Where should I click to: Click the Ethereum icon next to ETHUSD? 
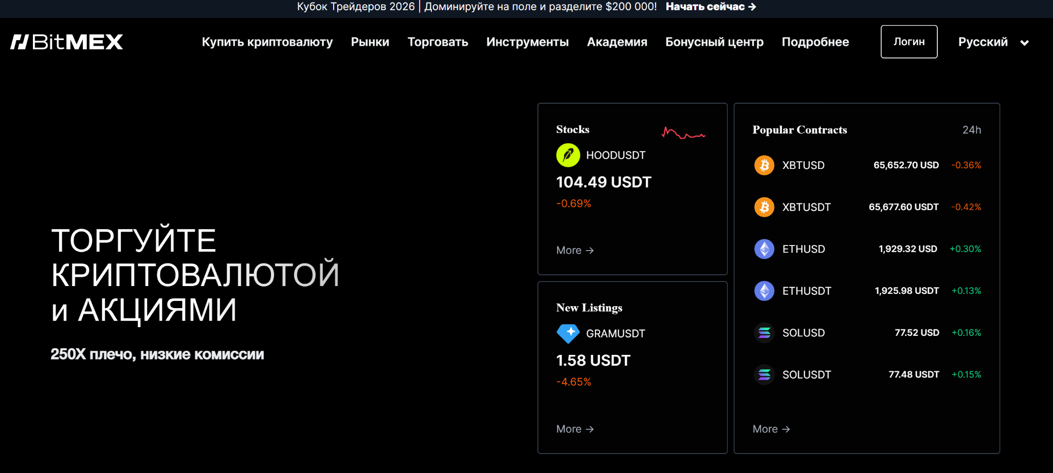point(765,249)
